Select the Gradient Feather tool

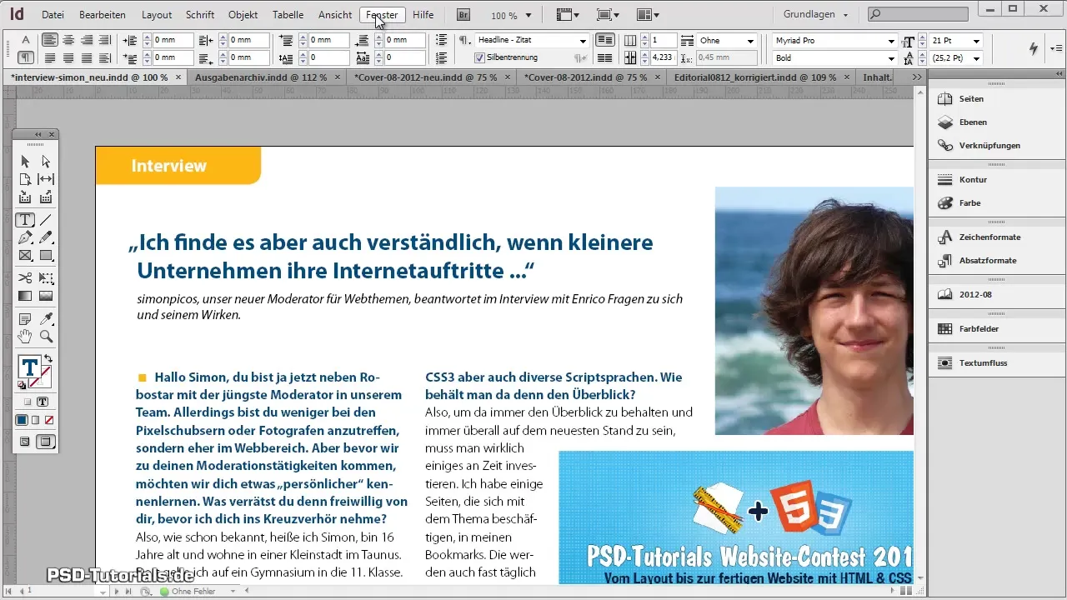coord(46,296)
